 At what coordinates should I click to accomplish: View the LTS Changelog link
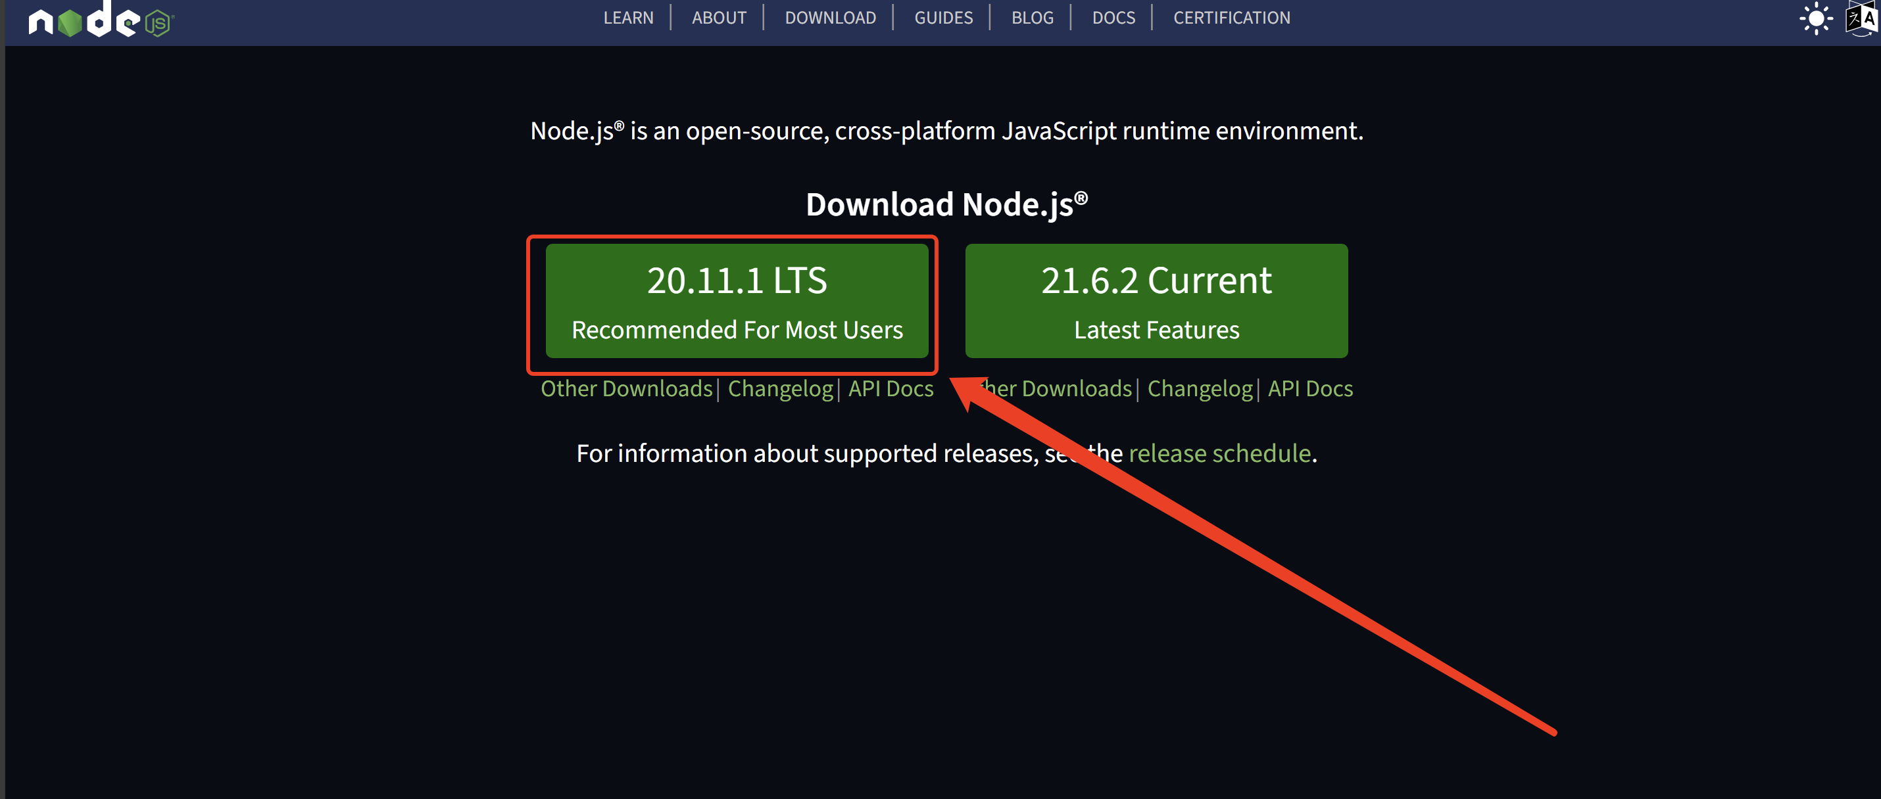tap(780, 389)
